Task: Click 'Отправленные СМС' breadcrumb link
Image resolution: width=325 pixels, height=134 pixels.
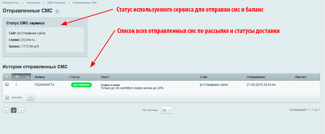Action: pyautogui.click(x=85, y=3)
